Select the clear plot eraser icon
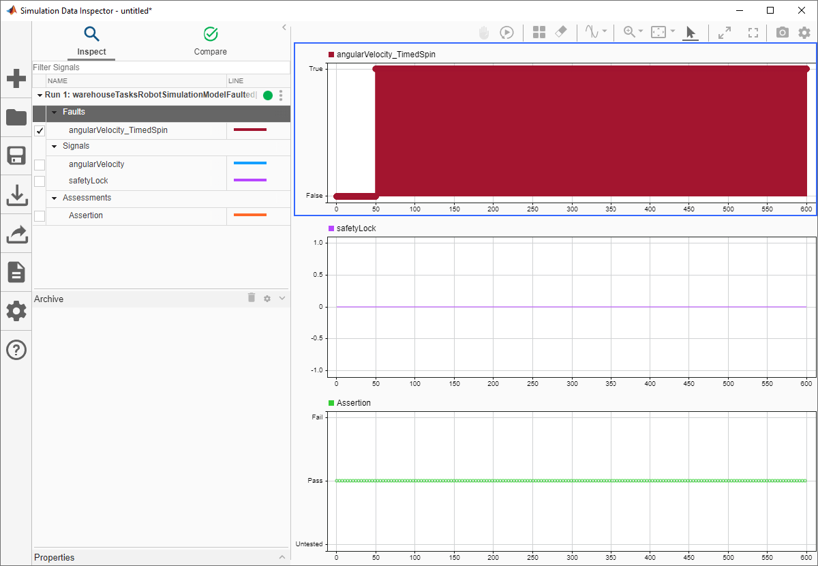818x566 pixels. click(561, 32)
